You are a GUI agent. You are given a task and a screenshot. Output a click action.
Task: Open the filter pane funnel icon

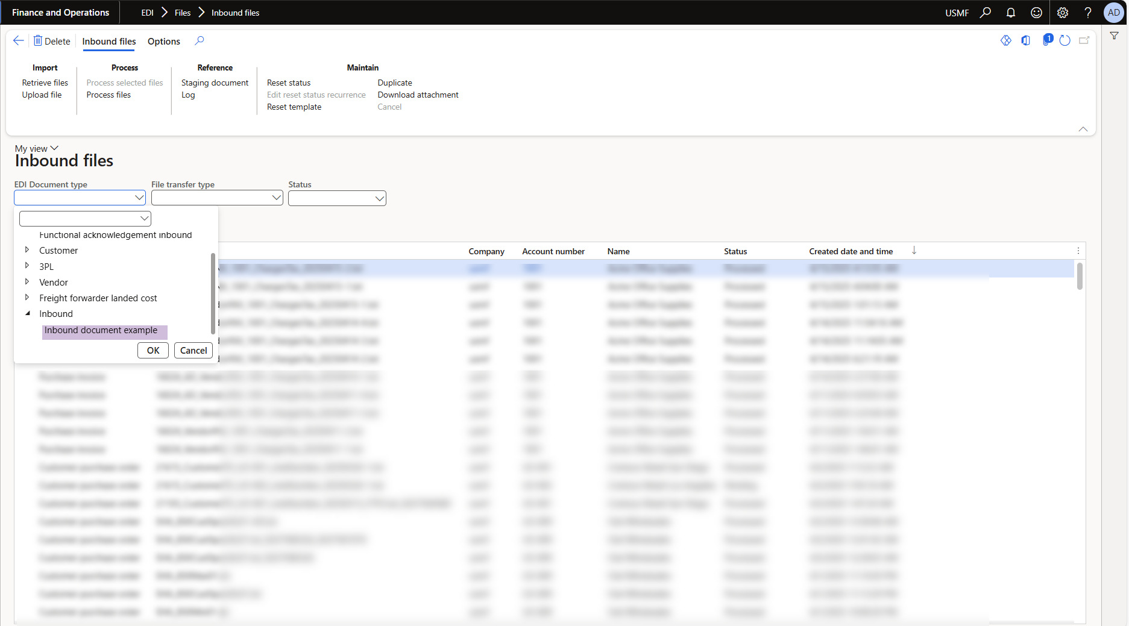1115,36
